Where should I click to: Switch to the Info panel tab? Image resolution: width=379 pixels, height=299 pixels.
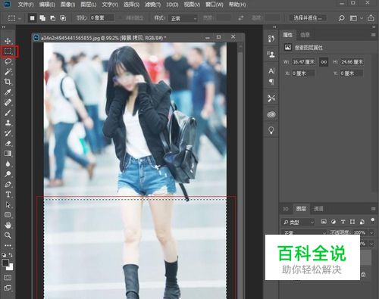coord(305,35)
